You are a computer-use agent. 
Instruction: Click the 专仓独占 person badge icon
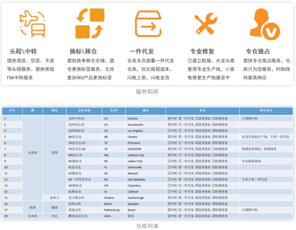(265, 24)
